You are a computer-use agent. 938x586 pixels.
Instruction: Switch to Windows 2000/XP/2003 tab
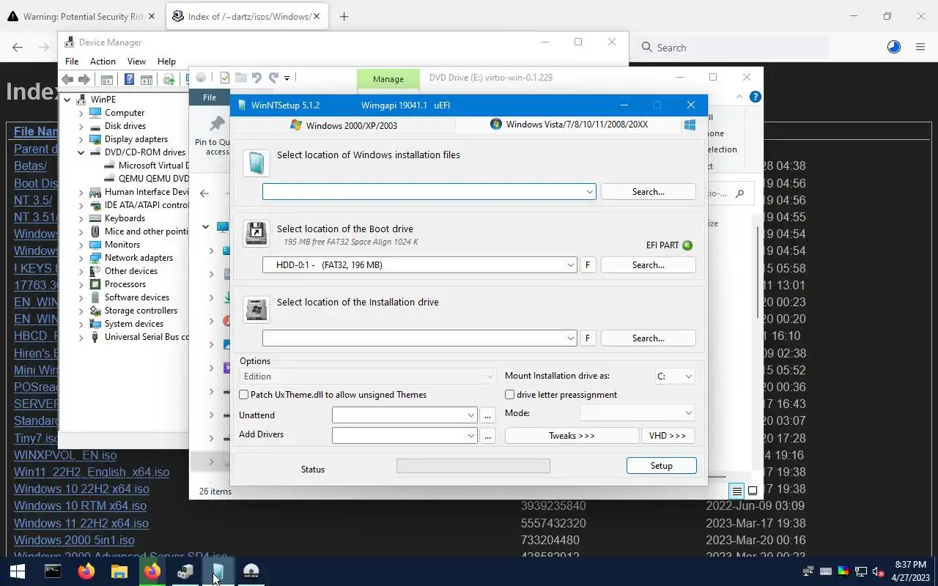click(x=343, y=125)
